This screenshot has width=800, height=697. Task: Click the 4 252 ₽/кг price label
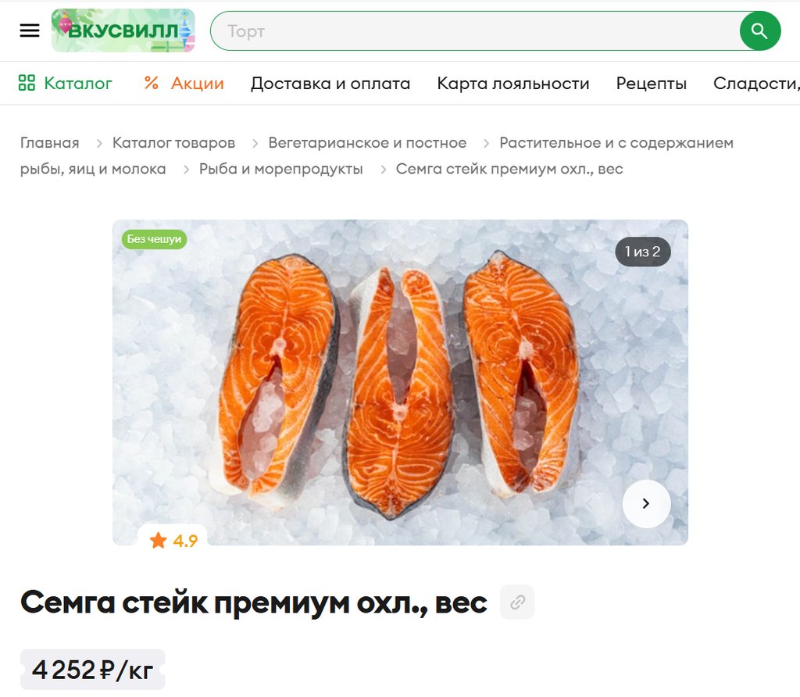tap(92, 670)
